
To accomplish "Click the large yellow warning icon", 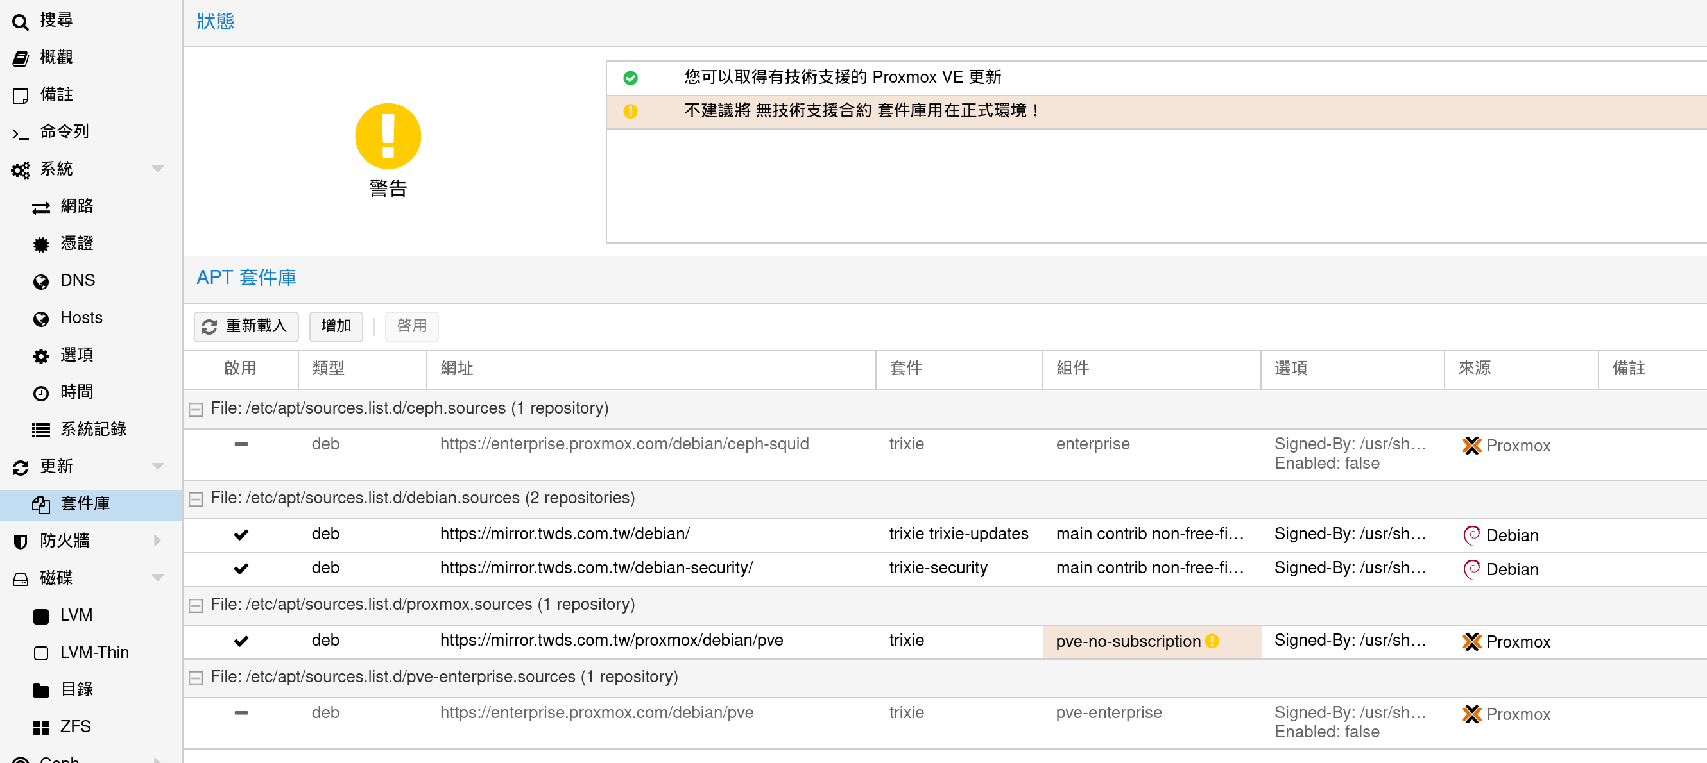I will point(388,137).
